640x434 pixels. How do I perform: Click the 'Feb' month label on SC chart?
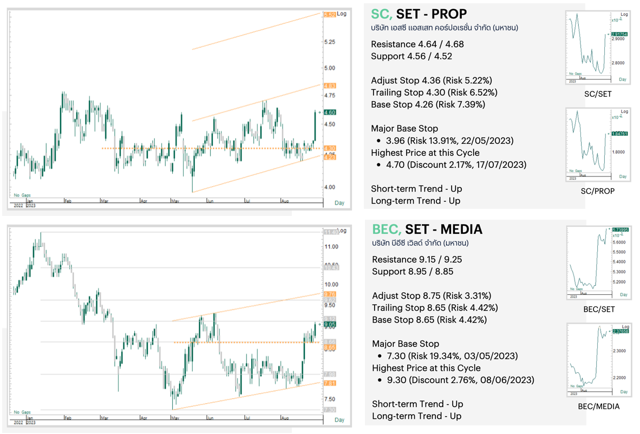tap(68, 201)
